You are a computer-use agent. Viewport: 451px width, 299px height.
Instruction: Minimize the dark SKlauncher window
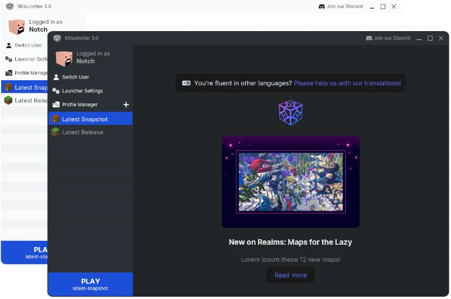pos(419,38)
